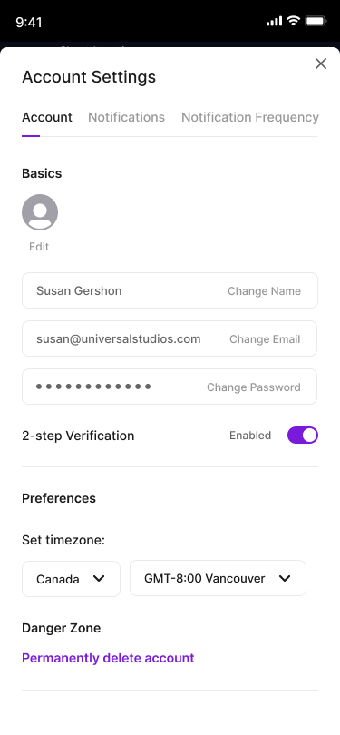Turn off the 2-step Verification switch

coord(303,435)
